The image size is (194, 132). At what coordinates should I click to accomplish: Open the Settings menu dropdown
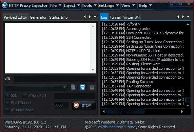[109, 5]
